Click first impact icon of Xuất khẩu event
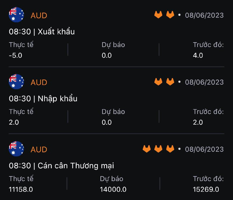 pos(158,15)
